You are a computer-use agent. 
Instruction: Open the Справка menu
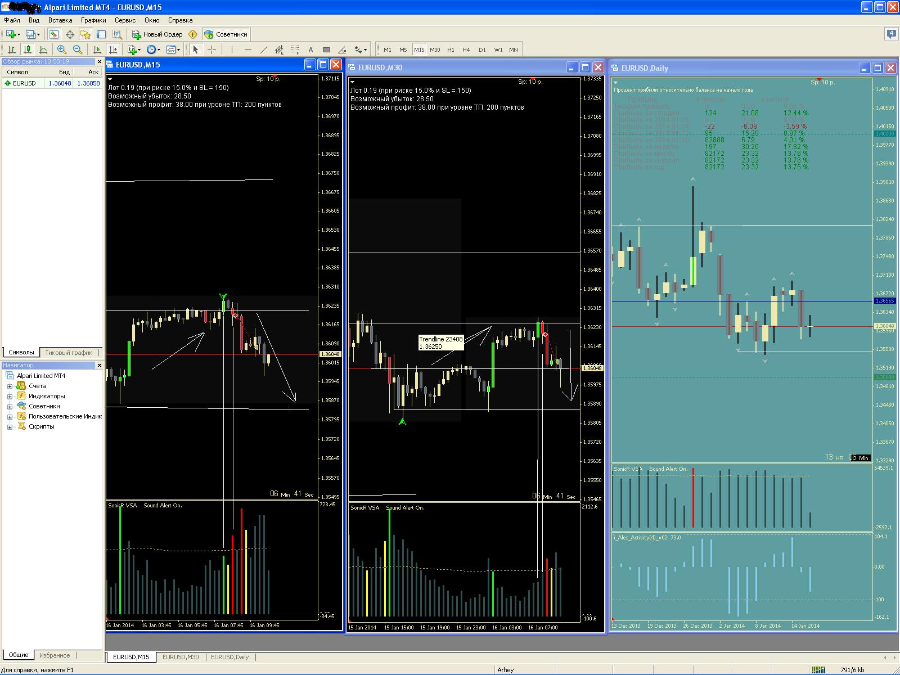(x=180, y=20)
